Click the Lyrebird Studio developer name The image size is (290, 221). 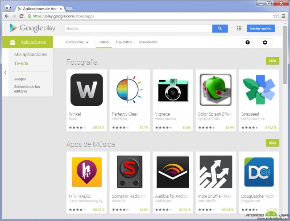pos(209,119)
